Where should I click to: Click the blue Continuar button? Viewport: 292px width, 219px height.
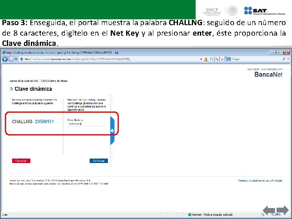coord(99,161)
